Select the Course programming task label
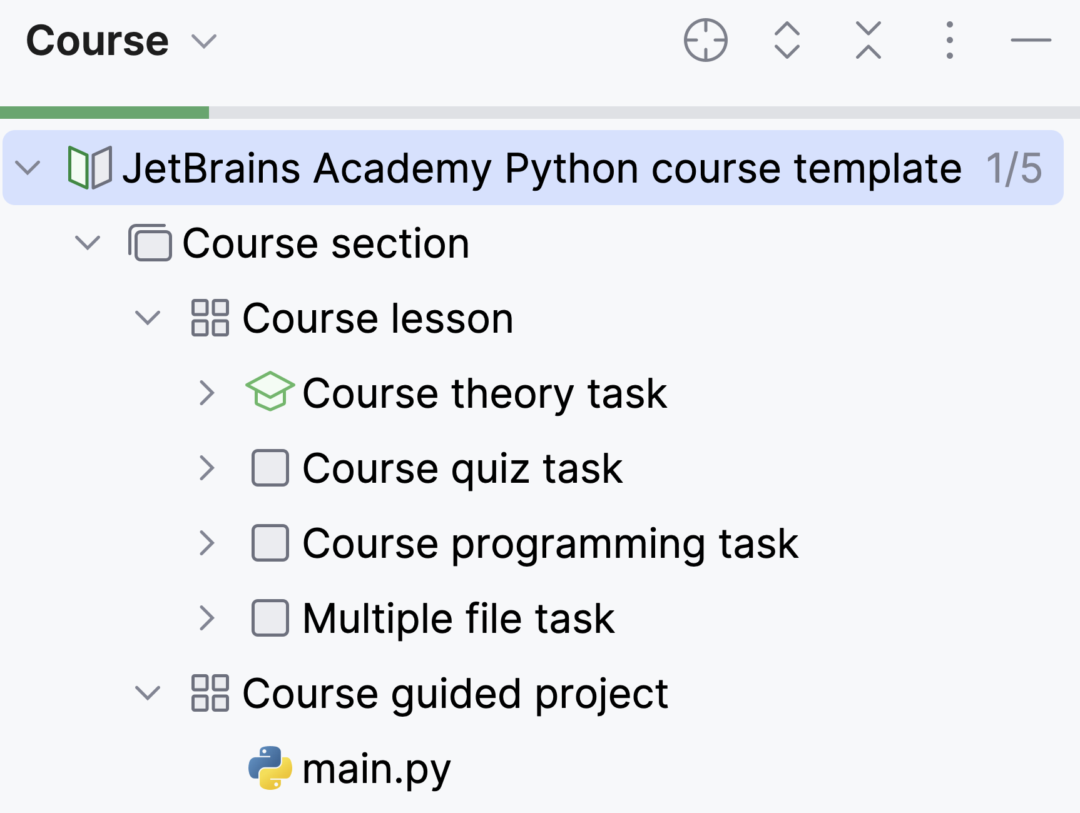The height and width of the screenshot is (813, 1080). point(551,544)
